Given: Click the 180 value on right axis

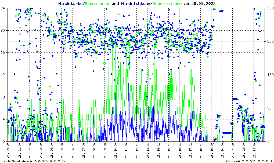Looking at the screenshot, I should pos(270,75).
